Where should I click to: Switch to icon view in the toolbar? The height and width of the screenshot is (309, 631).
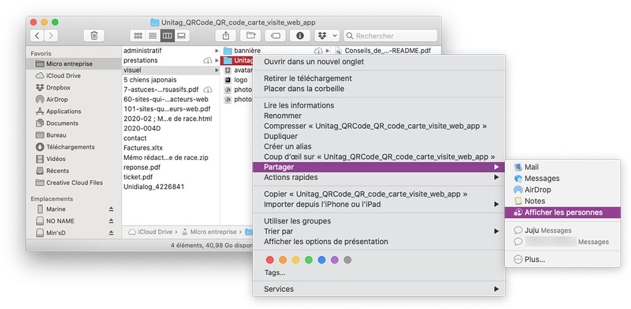click(x=138, y=36)
